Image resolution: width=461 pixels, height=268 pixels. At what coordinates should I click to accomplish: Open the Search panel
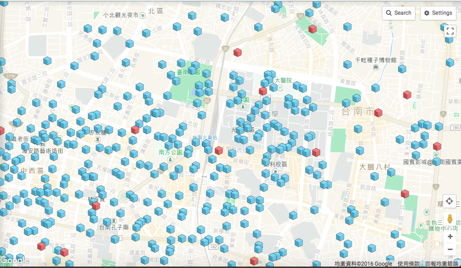pyautogui.click(x=398, y=13)
